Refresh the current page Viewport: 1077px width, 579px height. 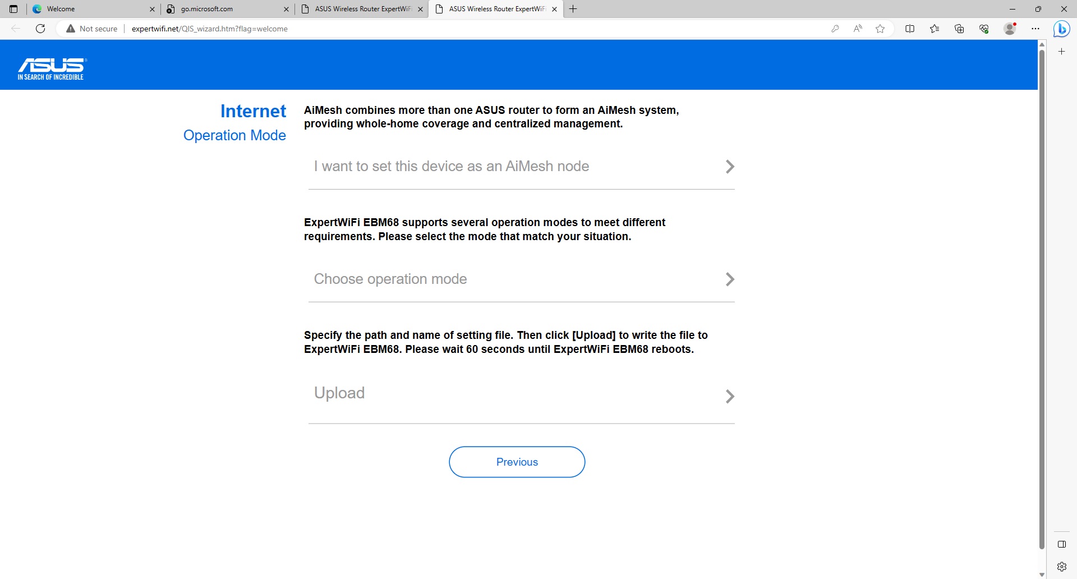pyautogui.click(x=40, y=29)
